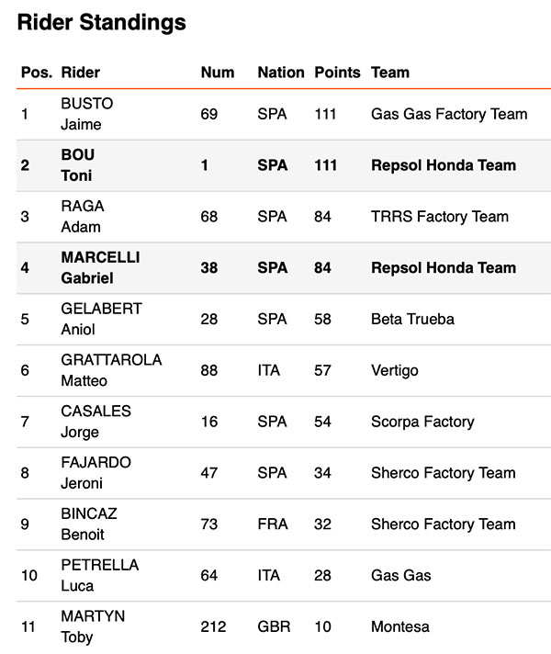Select rider BUSTO Jaime
Image resolution: width=551 pixels, height=654 pixels.
point(86,114)
